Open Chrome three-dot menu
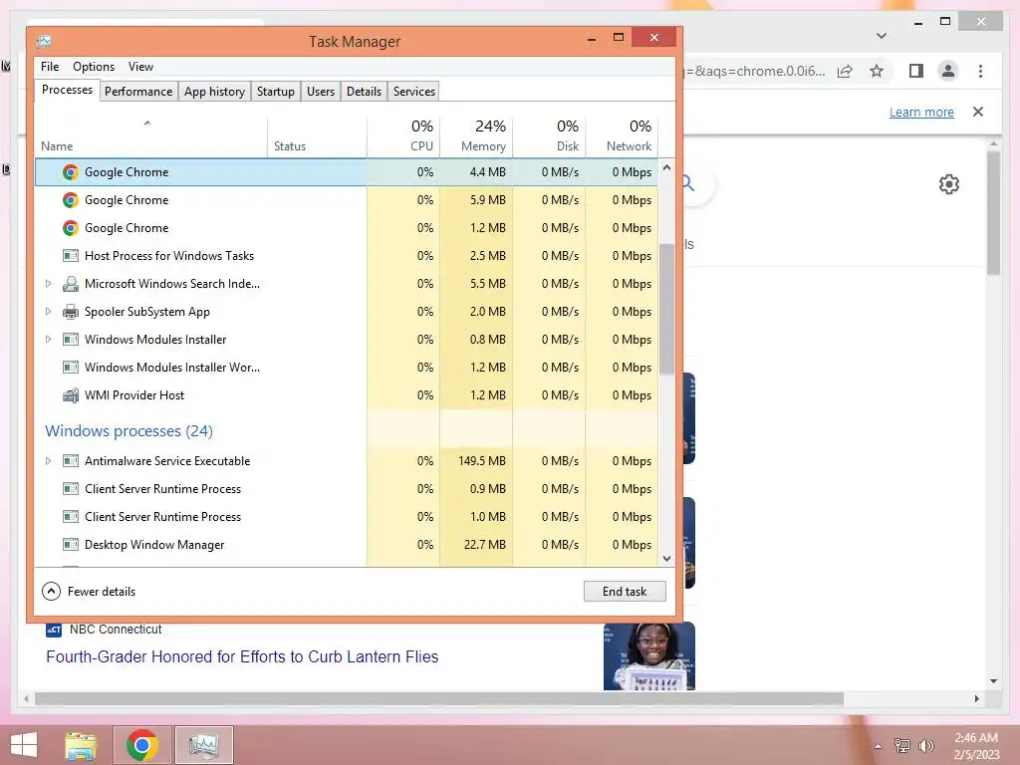The height and width of the screenshot is (765, 1020). [x=980, y=71]
